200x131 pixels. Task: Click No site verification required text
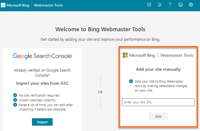coord(39,95)
